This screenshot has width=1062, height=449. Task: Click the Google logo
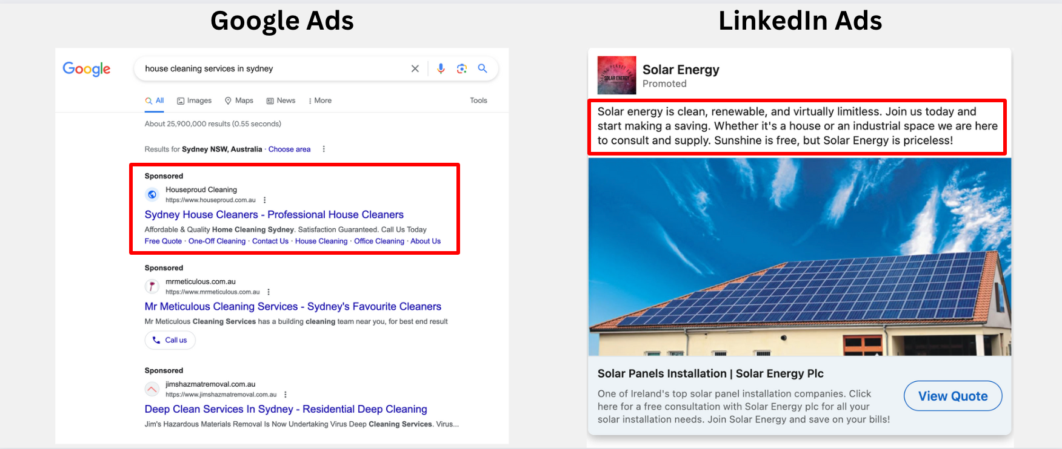[x=87, y=69]
